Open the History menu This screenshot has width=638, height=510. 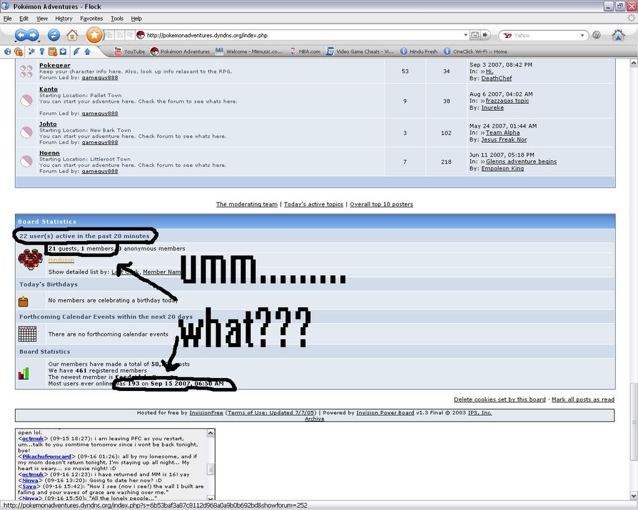click(x=64, y=19)
